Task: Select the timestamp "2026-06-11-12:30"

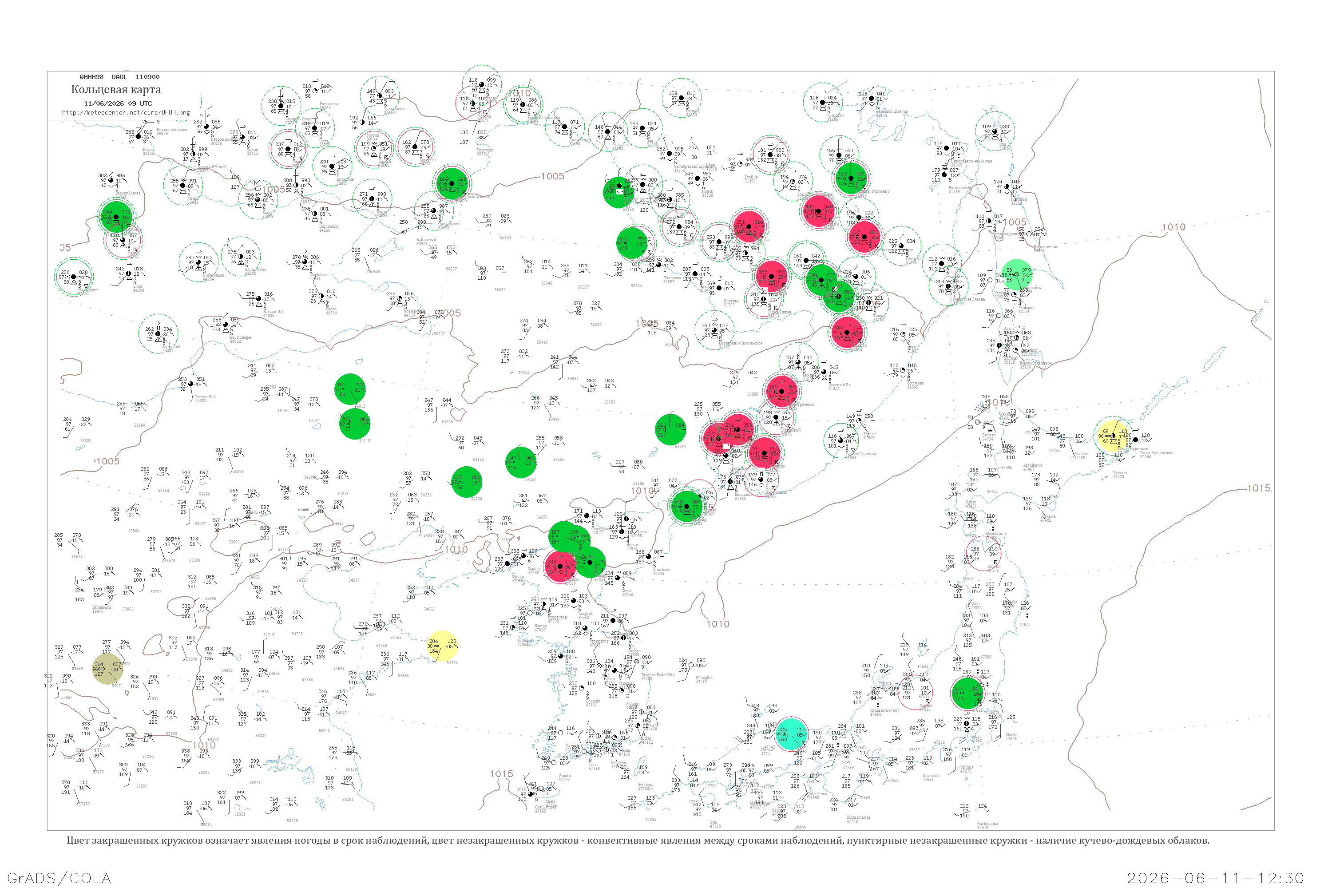Action: pos(1215,878)
